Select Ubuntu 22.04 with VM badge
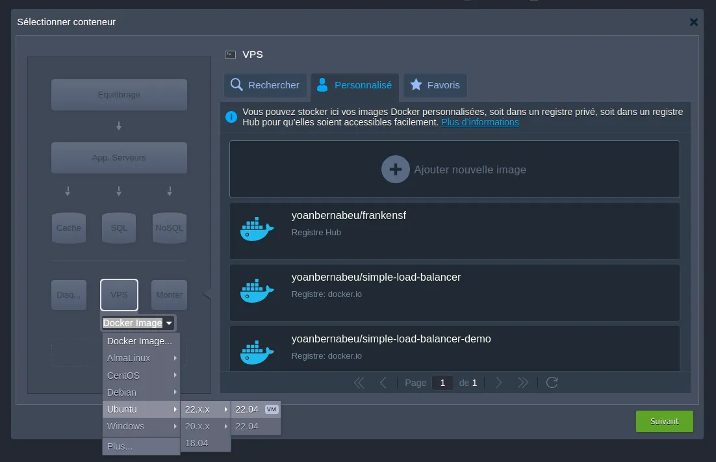The image size is (716, 462). [x=256, y=409]
